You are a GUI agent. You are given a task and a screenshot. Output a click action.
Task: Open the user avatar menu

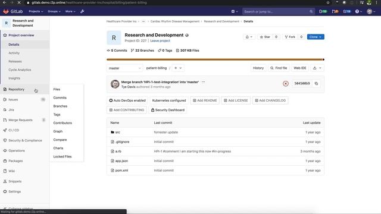click(x=371, y=11)
